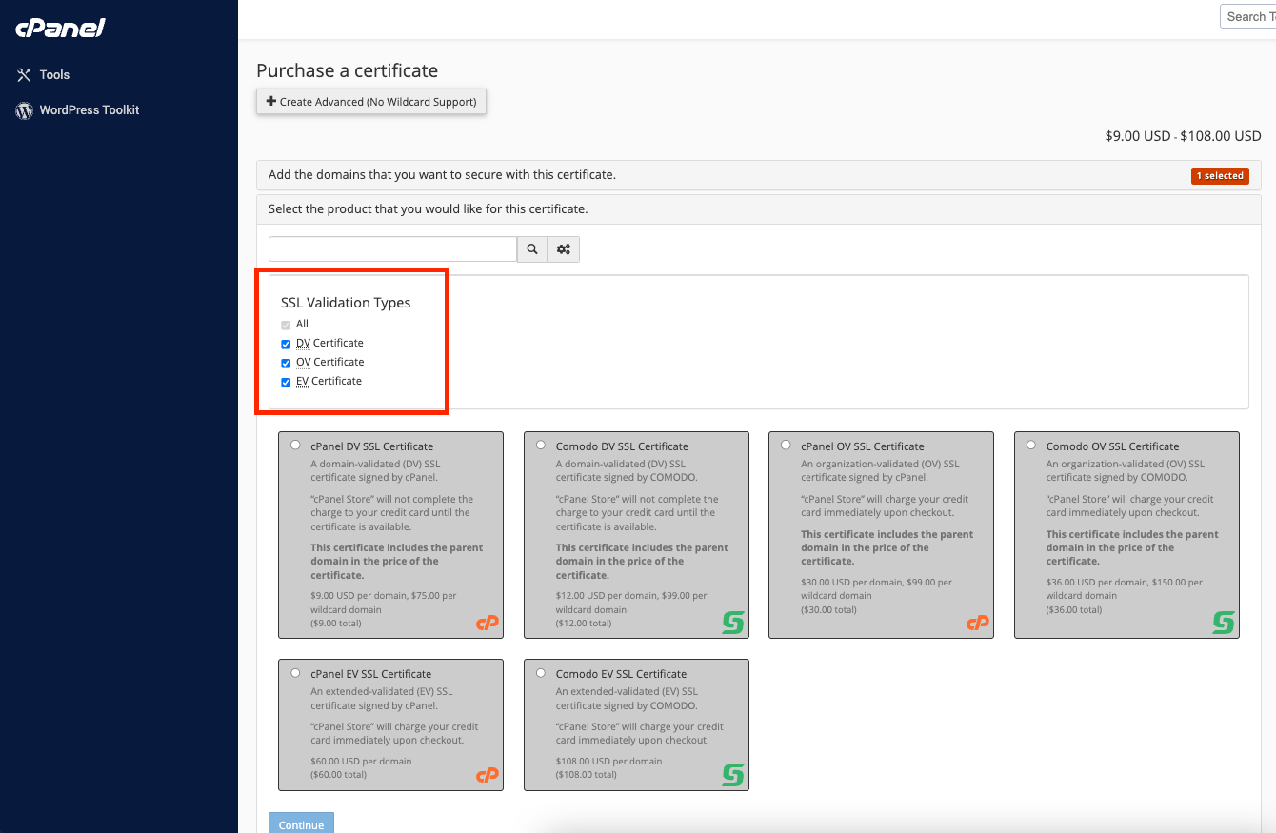Image resolution: width=1276 pixels, height=833 pixels.
Task: Click the magnifier search button for products
Action: 532,249
